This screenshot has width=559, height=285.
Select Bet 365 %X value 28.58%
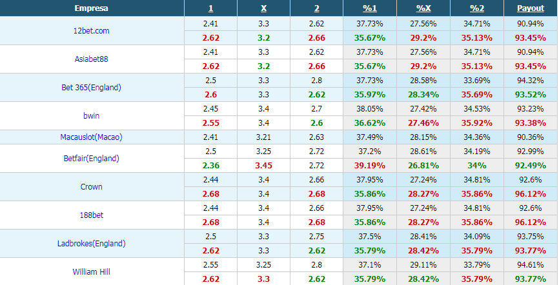tap(423, 81)
